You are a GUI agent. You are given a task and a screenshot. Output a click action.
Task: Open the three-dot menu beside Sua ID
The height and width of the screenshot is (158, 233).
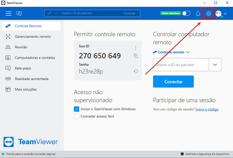coord(136,48)
